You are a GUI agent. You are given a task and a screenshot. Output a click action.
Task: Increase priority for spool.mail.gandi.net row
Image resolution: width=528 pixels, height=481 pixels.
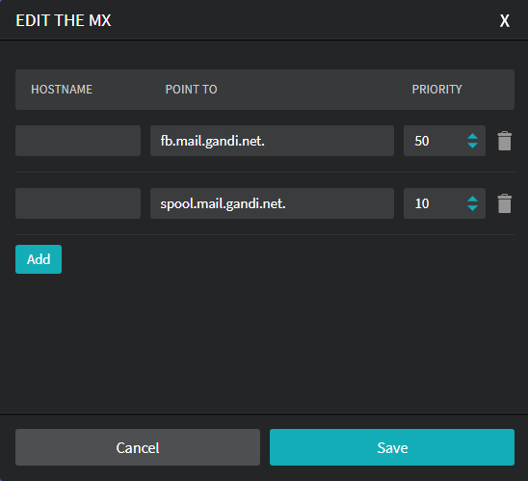472,200
